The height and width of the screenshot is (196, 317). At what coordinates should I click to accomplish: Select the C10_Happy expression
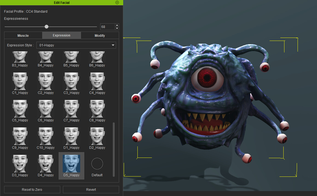[x=46, y=136]
